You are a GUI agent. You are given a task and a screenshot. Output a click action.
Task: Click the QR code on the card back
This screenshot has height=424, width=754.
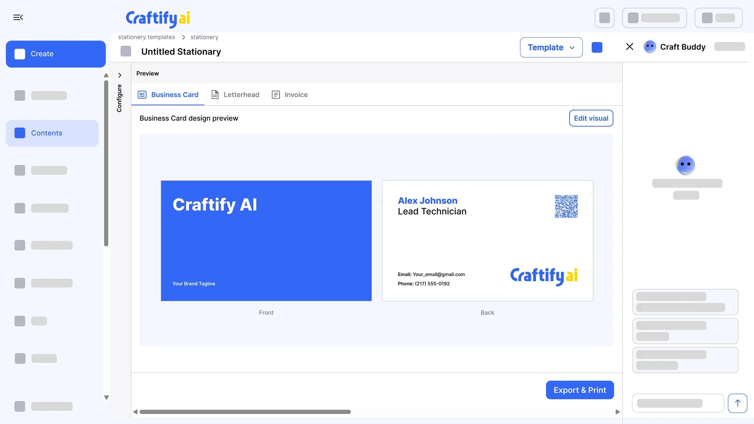566,206
